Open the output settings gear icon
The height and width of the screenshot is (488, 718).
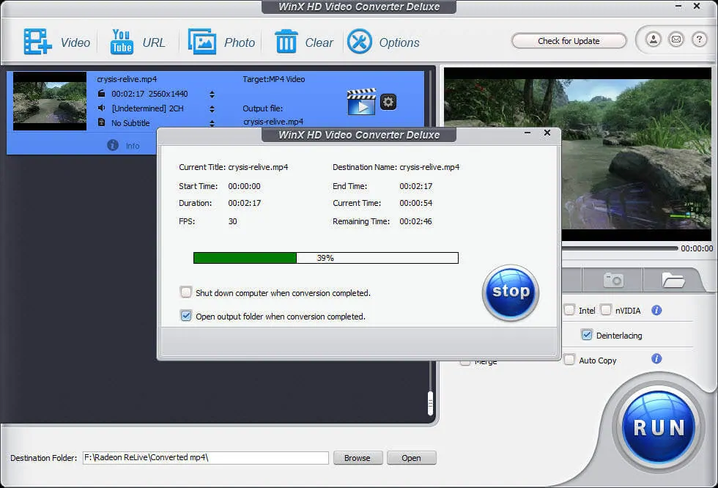coord(388,102)
